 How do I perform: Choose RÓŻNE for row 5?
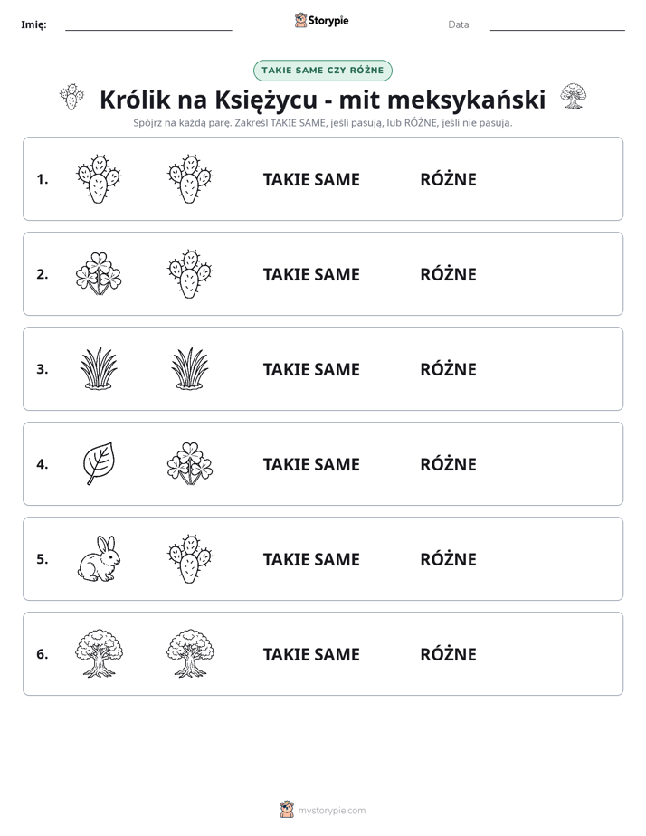point(448,559)
